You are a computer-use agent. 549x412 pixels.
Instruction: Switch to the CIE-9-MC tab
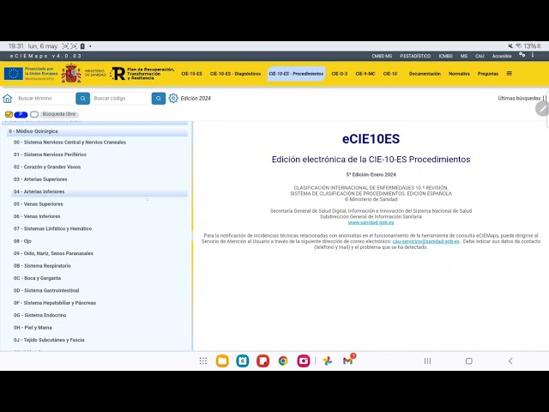[x=365, y=74]
